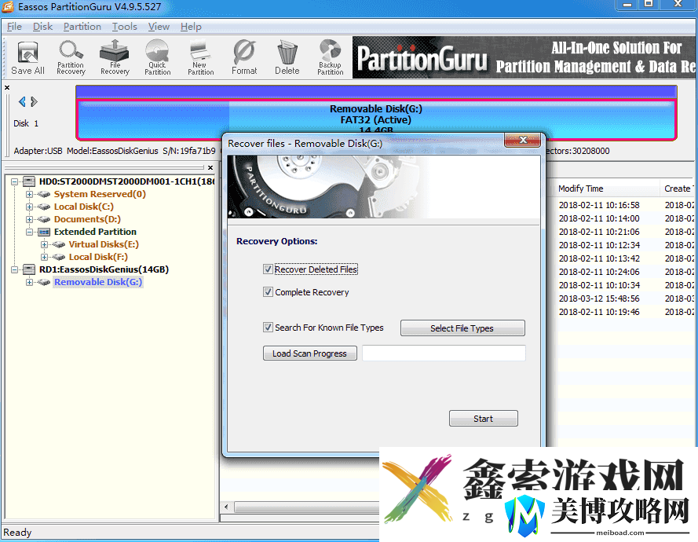Viewport: 698px width, 542px height.
Task: Toggle Recover Deleted Files checkbox
Action: (x=268, y=269)
